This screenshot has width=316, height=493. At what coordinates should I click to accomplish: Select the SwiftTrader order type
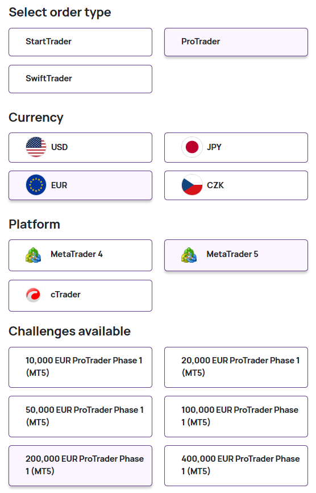(80, 79)
